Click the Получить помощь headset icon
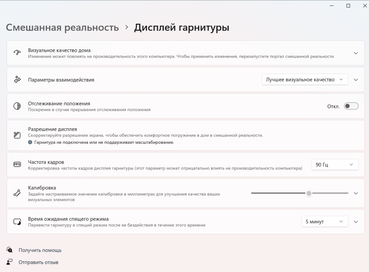The width and height of the screenshot is (369, 272). click(10, 250)
